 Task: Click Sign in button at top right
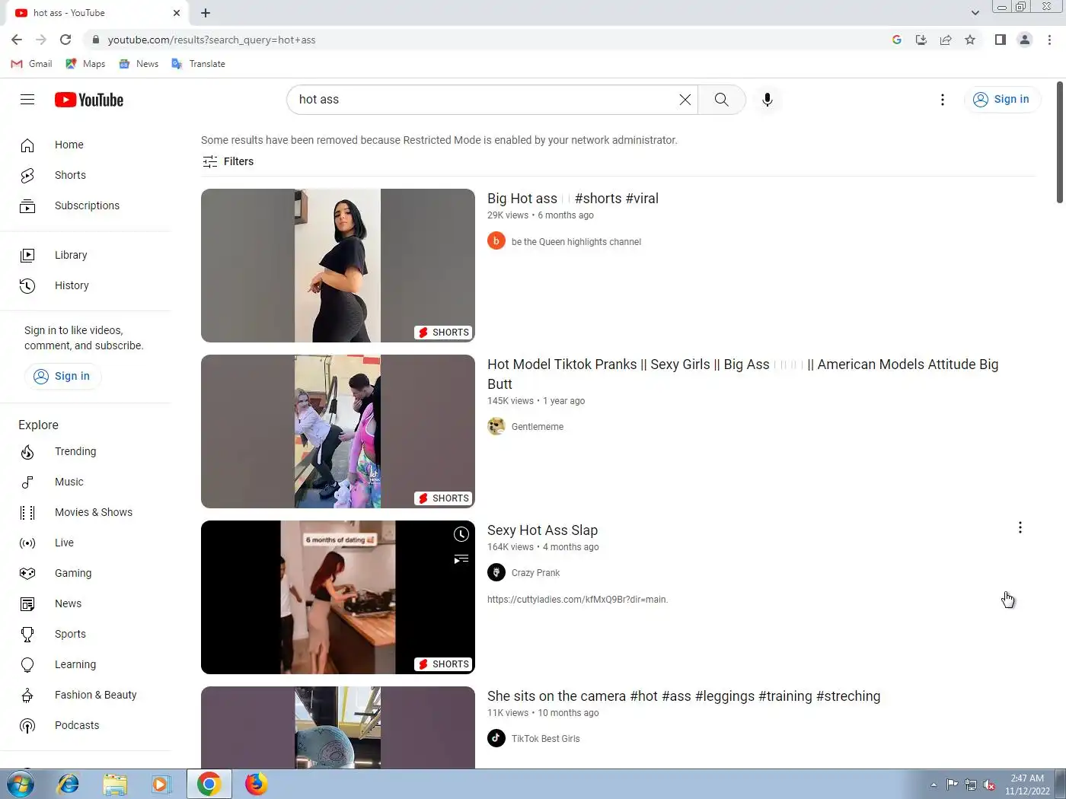click(x=1002, y=100)
